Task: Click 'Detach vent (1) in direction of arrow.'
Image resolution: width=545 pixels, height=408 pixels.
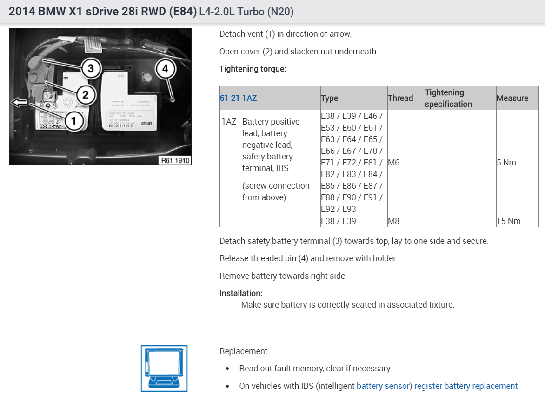Action: (286, 34)
